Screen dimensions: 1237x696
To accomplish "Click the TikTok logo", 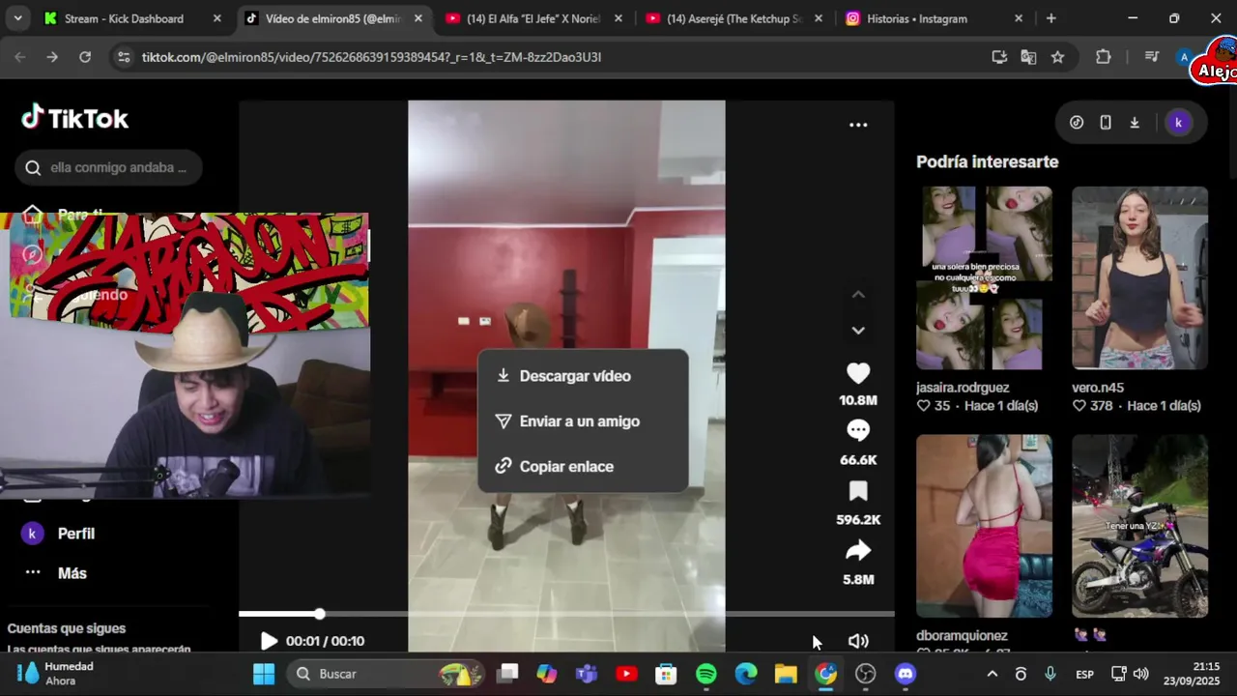I will coord(74,118).
